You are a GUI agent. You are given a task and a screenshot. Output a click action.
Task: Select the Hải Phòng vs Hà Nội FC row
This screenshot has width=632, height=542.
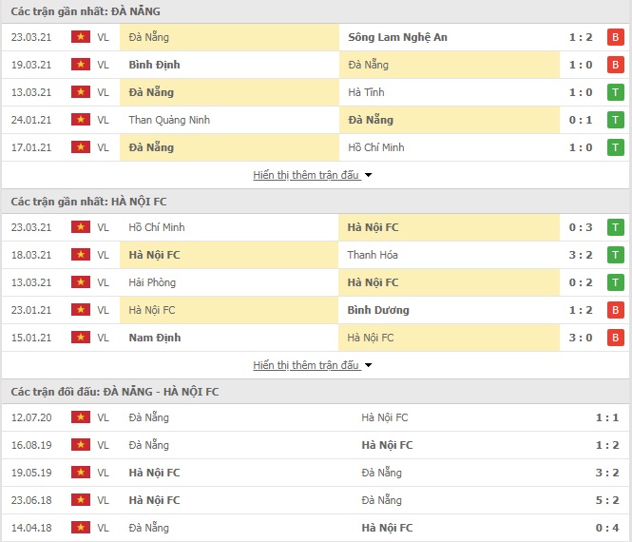pos(316,282)
